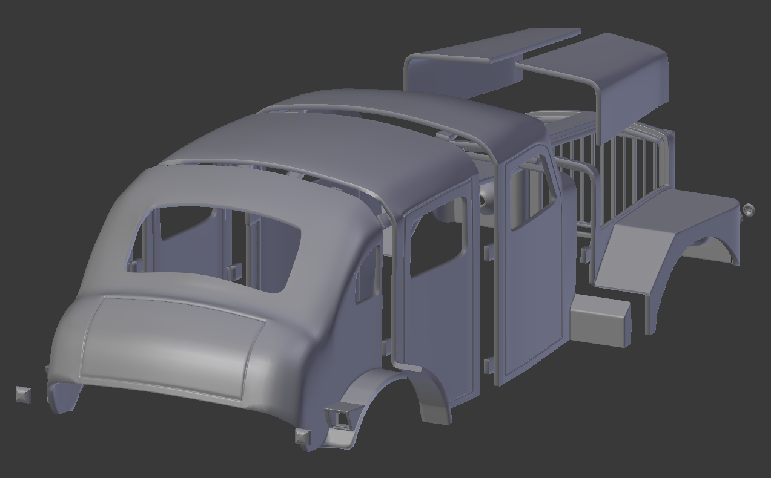Select the rear body panel with recessed plate

176,339
